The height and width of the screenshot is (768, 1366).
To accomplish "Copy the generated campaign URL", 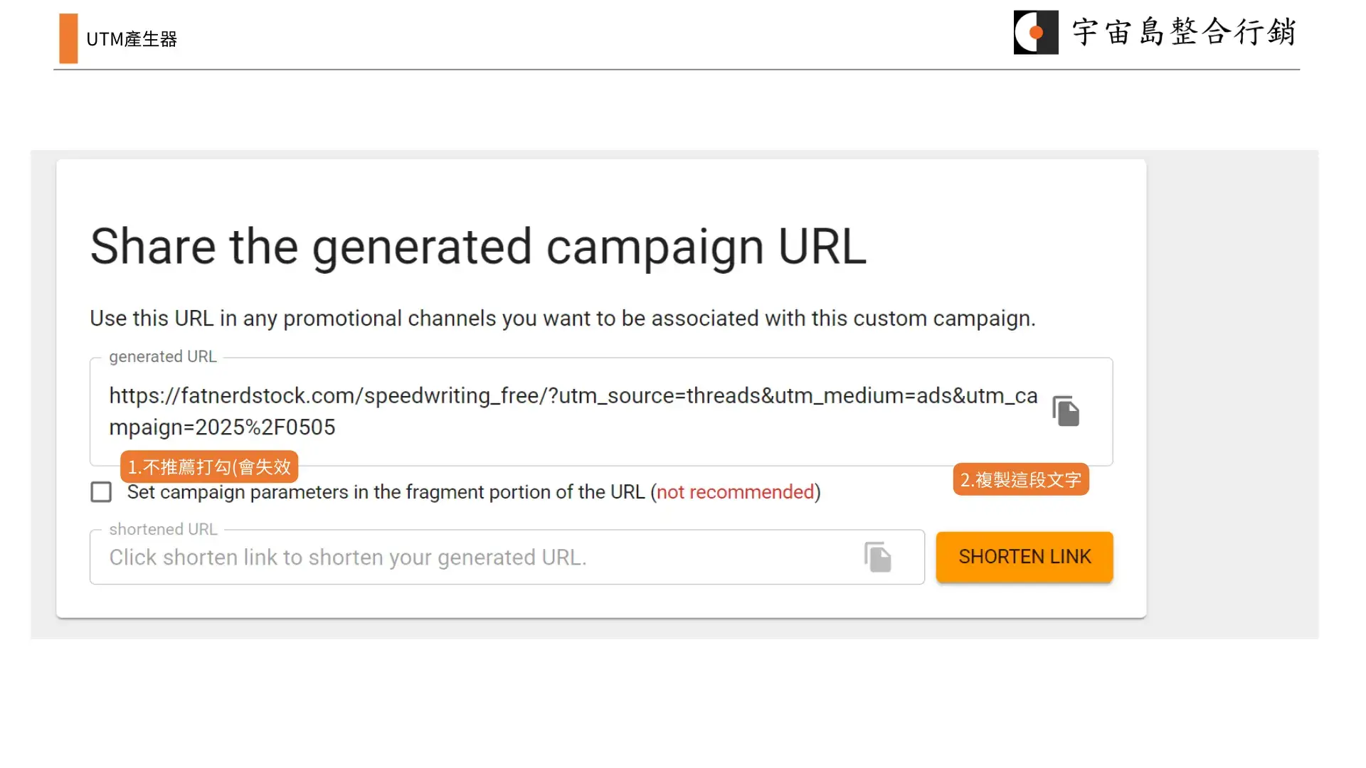I will [x=1066, y=411].
